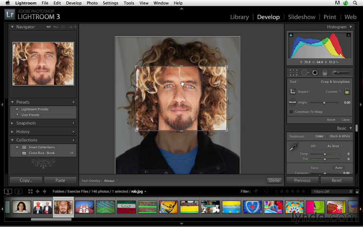The image size is (363, 227).
Task: Collapse User Presets folder
Action: (17, 115)
